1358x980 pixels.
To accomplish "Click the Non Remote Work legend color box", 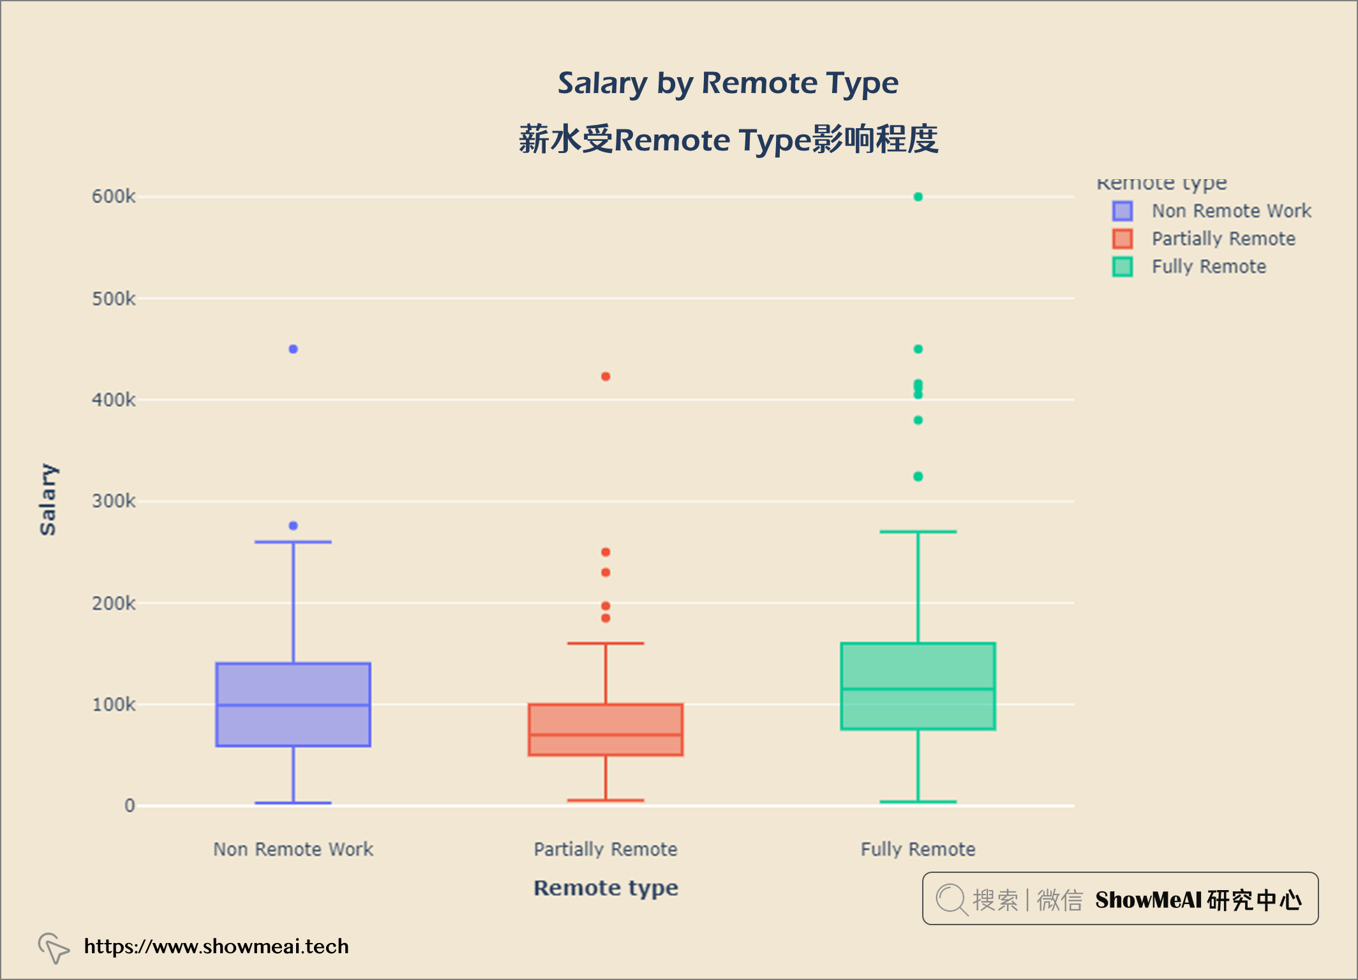I will pyautogui.click(x=1122, y=211).
